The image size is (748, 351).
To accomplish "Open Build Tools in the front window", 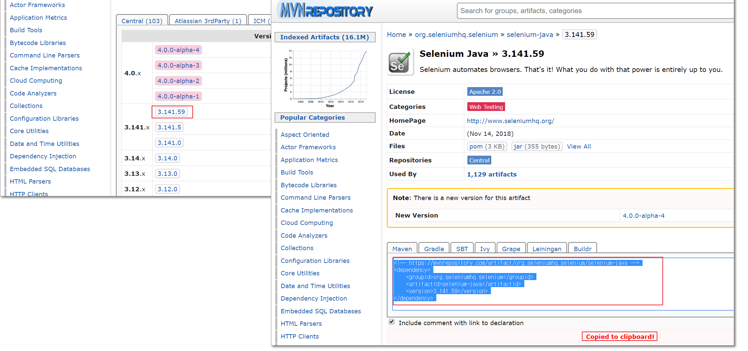I will [x=297, y=172].
